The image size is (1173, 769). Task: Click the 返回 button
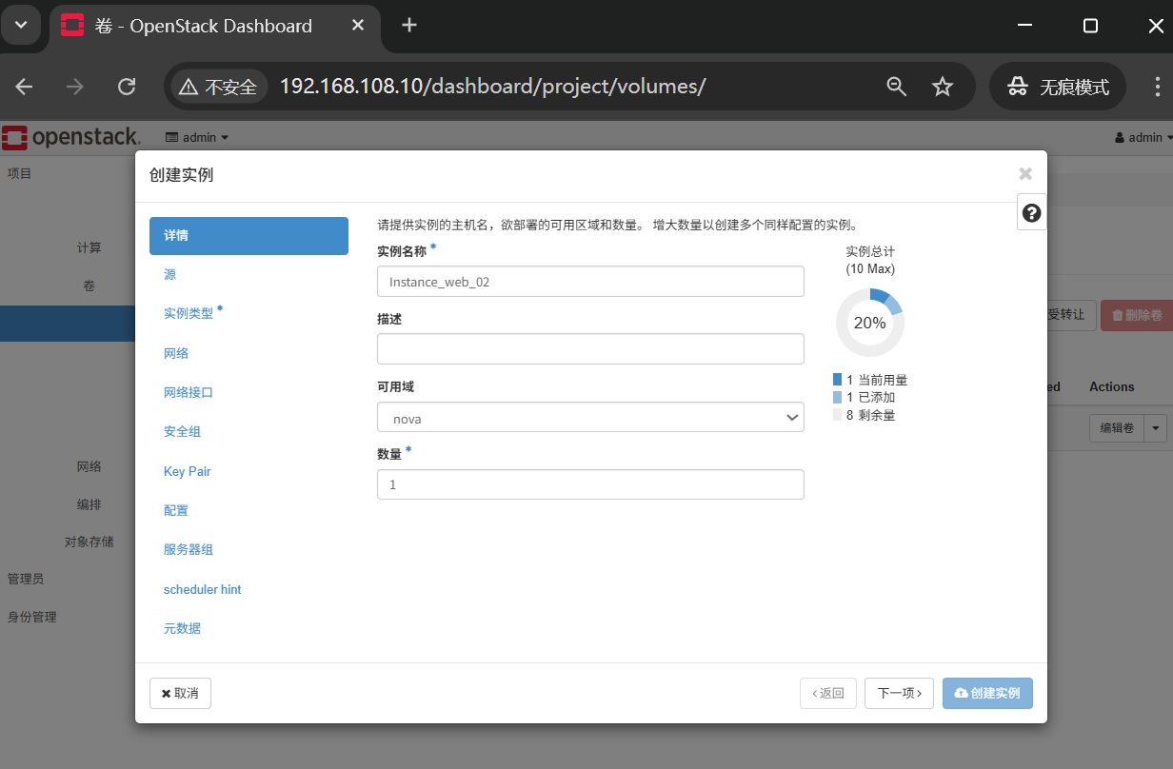pos(828,693)
